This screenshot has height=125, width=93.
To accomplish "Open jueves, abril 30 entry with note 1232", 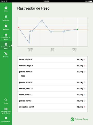I will pos(52,74).
